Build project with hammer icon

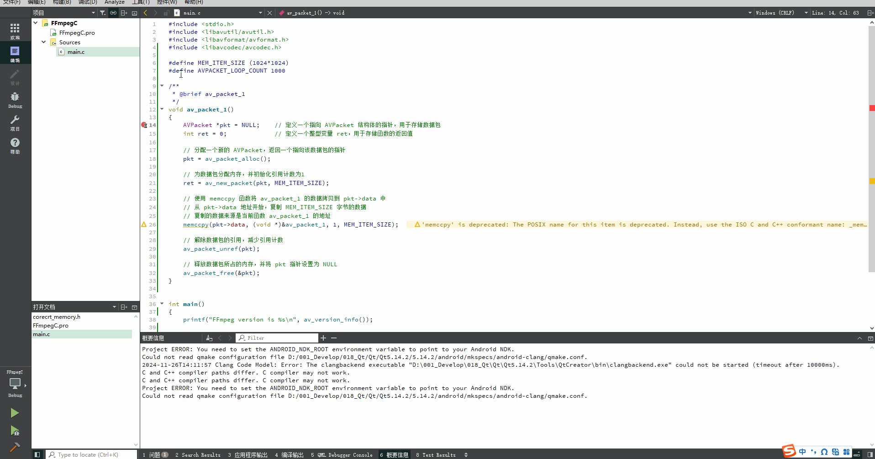click(x=15, y=447)
